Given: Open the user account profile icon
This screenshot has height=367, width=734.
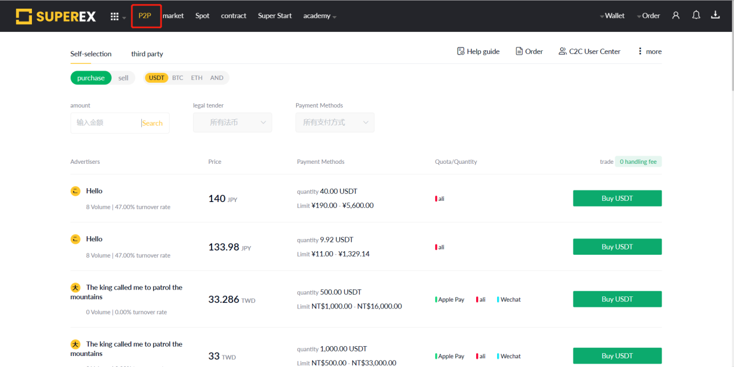Looking at the screenshot, I should 675,16.
